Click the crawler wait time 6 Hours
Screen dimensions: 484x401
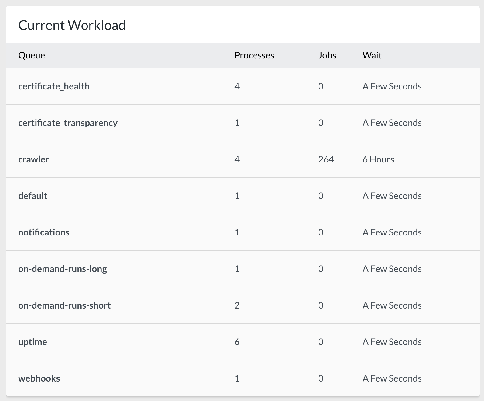point(378,159)
